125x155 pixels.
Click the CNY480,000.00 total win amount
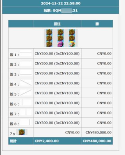[97, 141]
